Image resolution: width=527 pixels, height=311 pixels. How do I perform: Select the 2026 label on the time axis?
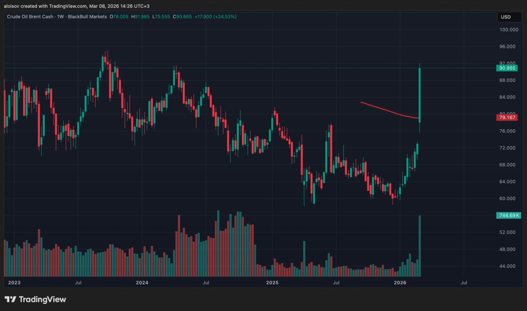[x=400, y=282]
